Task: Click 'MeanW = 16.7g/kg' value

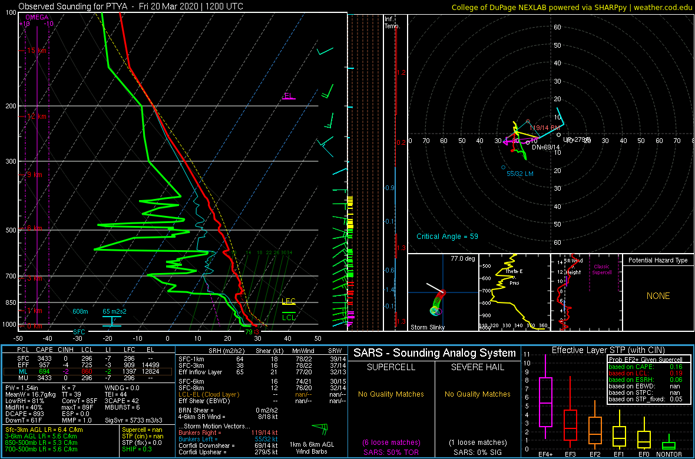Action: coord(29,394)
